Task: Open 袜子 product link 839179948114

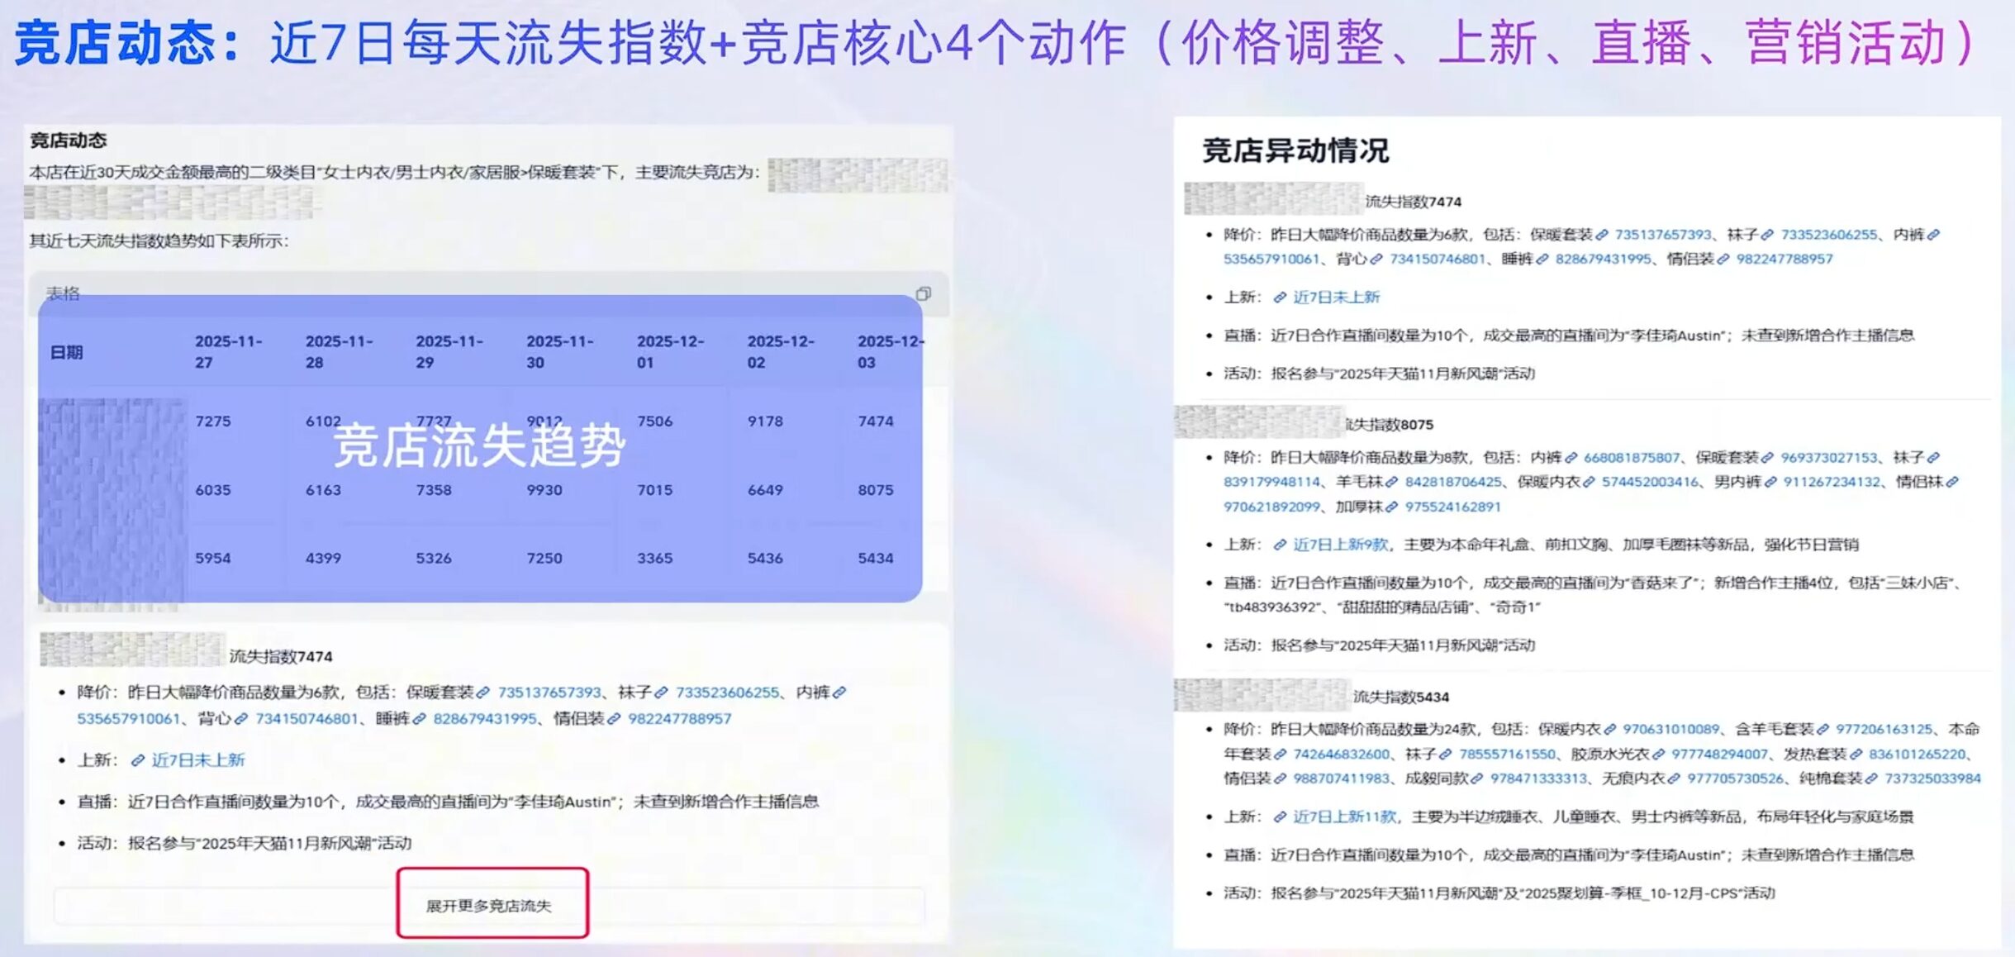Action: 1271,482
